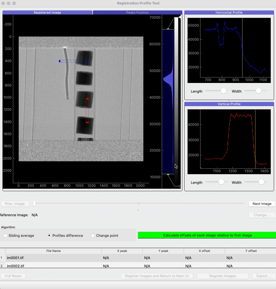Click the red ROI handle at top of vertical profile line

87,99
